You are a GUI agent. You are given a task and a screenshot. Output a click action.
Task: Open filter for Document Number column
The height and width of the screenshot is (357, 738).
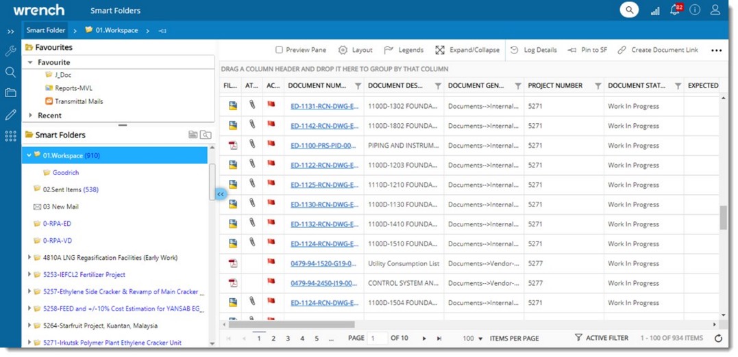(x=358, y=86)
